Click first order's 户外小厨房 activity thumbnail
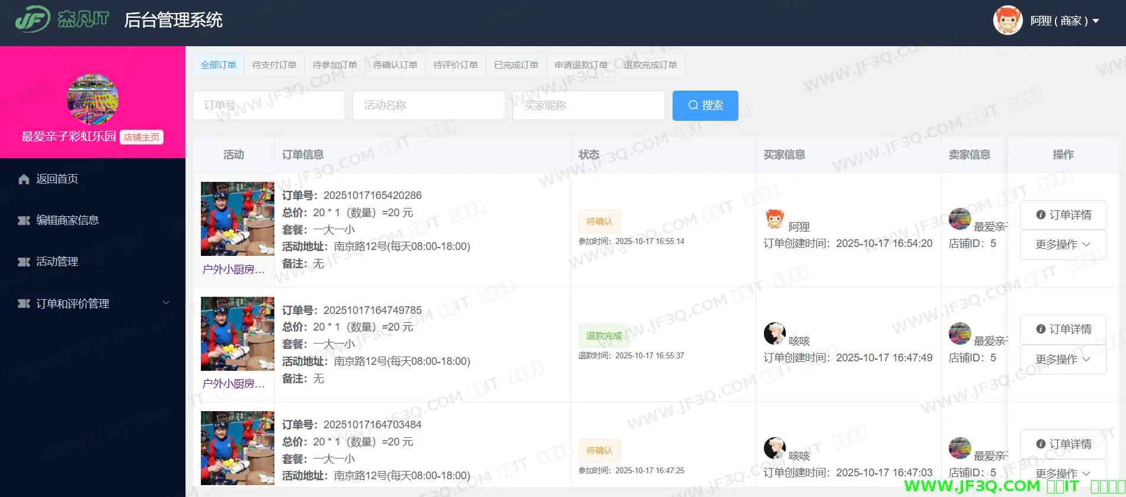Image resolution: width=1126 pixels, height=497 pixels. pos(237,219)
